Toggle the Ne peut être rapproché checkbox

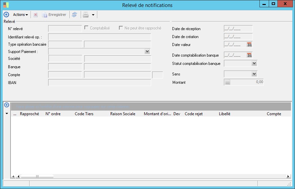point(121,28)
